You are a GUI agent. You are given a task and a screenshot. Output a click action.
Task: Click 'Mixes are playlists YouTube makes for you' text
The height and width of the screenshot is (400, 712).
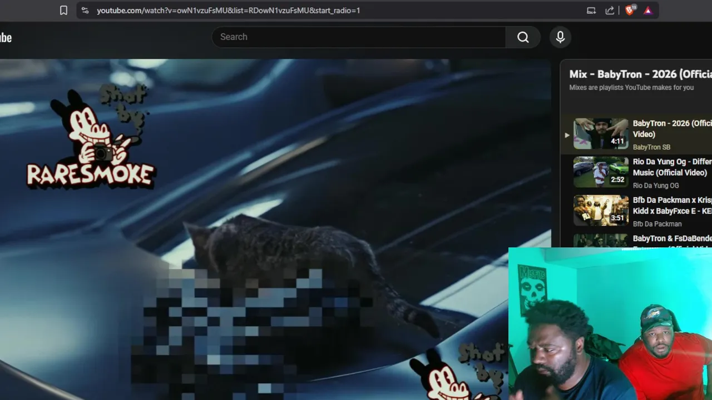click(631, 87)
